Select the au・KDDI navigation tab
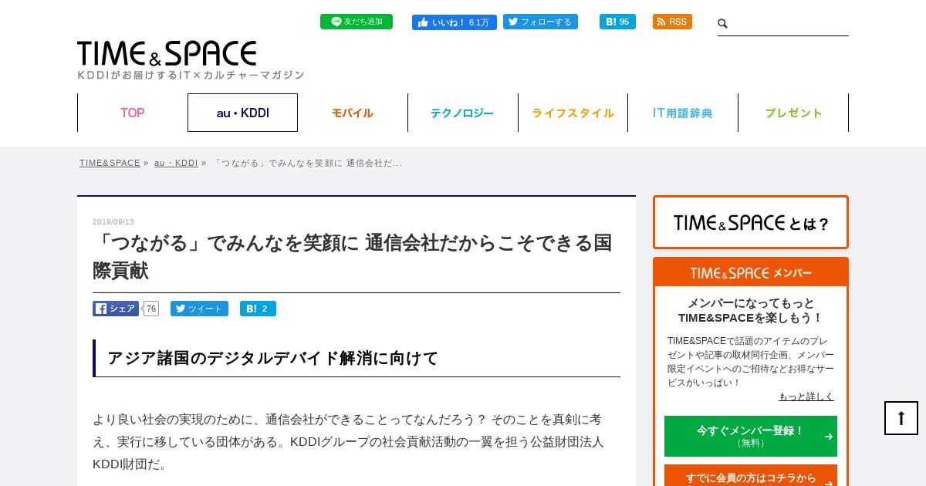 [242, 113]
